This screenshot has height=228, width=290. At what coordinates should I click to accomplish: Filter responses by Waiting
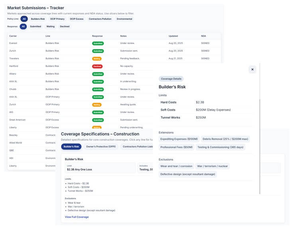[x=50, y=26]
